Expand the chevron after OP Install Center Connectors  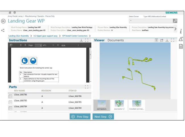(90, 36)
